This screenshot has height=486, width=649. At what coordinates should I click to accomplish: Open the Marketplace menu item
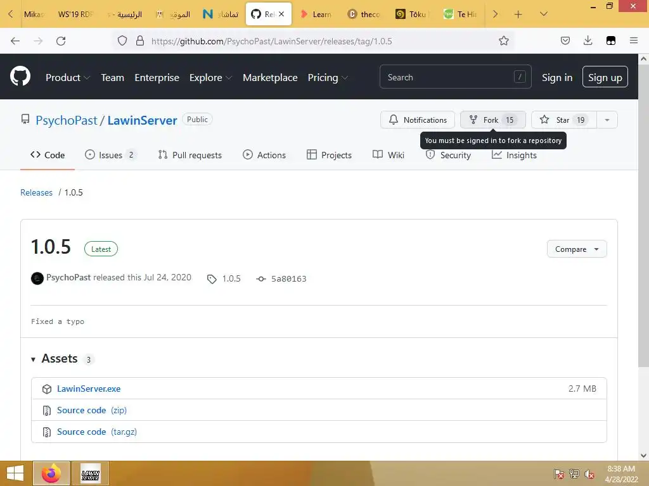pyautogui.click(x=270, y=77)
